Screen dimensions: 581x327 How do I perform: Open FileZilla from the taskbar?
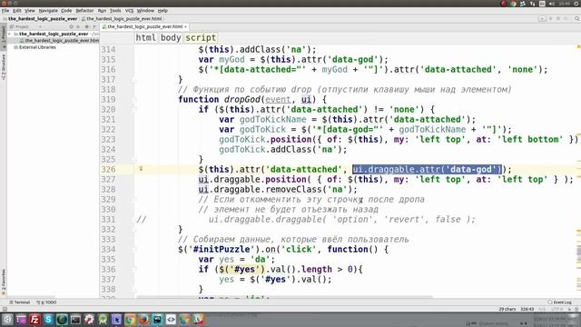click(34, 319)
